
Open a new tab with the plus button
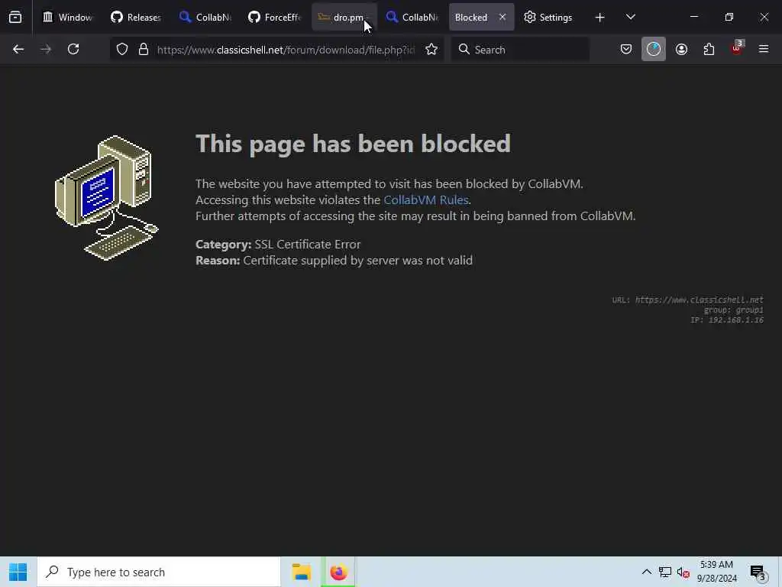tap(599, 18)
